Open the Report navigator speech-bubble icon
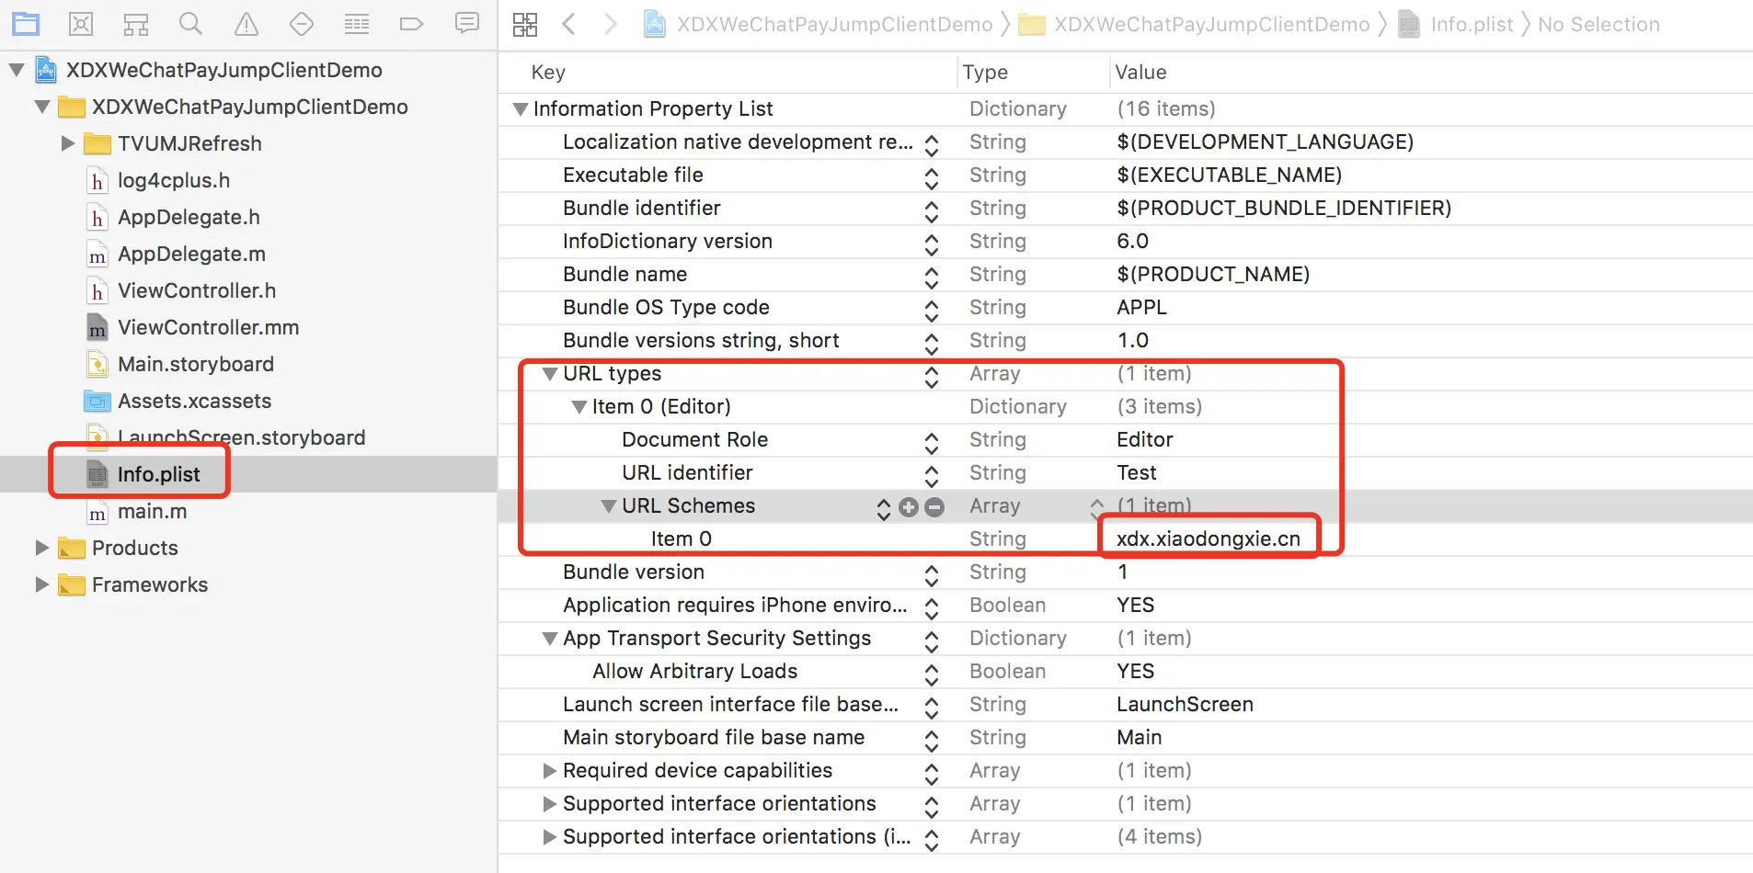1753x873 pixels. point(467,24)
